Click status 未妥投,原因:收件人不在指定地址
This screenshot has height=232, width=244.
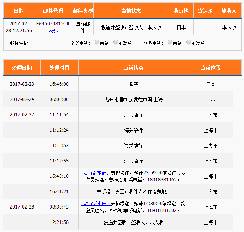[x=133, y=192]
